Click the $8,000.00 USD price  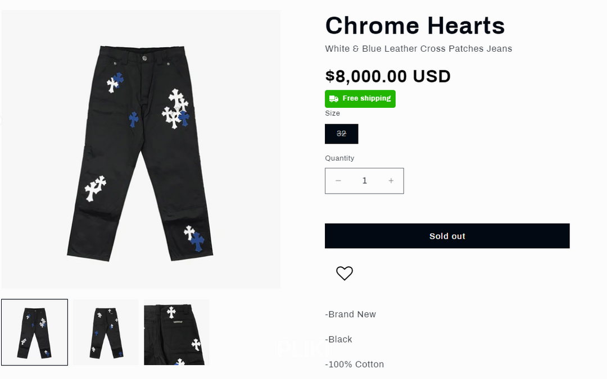point(388,76)
